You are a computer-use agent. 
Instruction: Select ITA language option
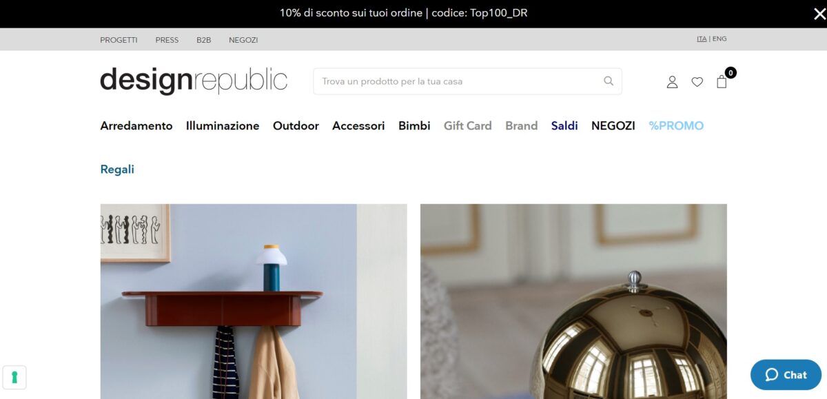pos(702,39)
